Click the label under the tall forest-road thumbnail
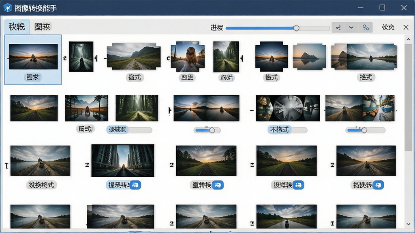 tap(227, 77)
